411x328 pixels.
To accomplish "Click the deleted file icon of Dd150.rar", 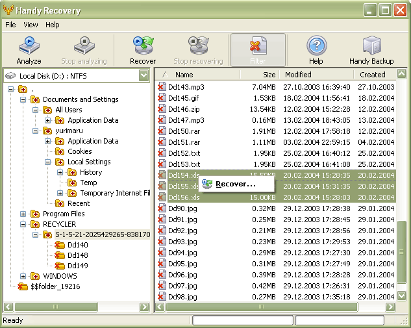I will point(162,131).
